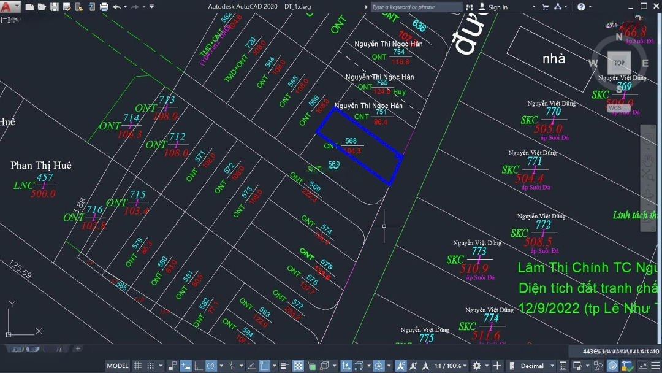Click the Plot printer icon
This screenshot has height=373, width=662.
(104, 7)
